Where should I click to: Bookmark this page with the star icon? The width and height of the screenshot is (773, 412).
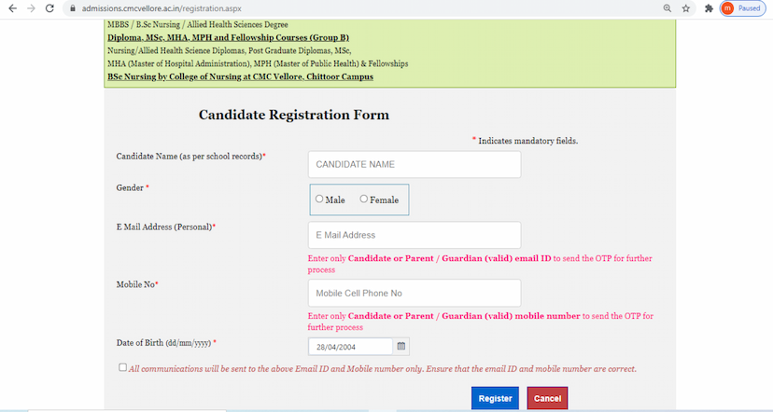point(686,7)
